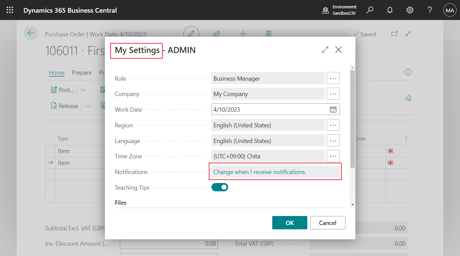
Task: Create a new record with the plus icon
Action: click(243, 33)
